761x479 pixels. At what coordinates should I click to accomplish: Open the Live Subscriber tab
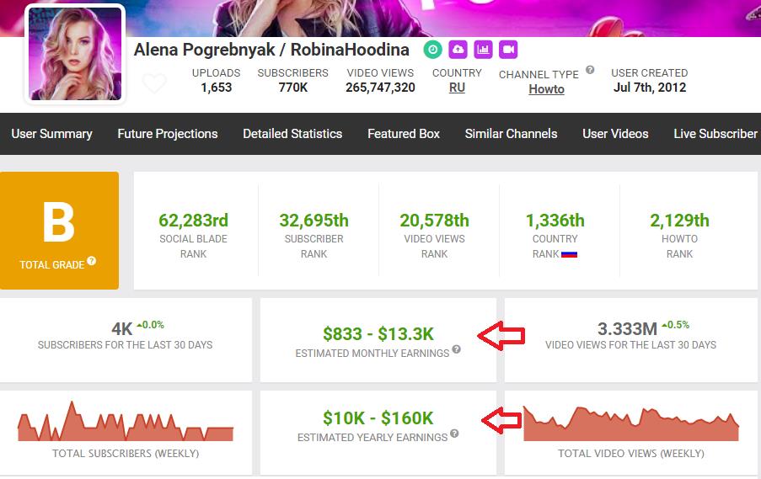coord(715,134)
